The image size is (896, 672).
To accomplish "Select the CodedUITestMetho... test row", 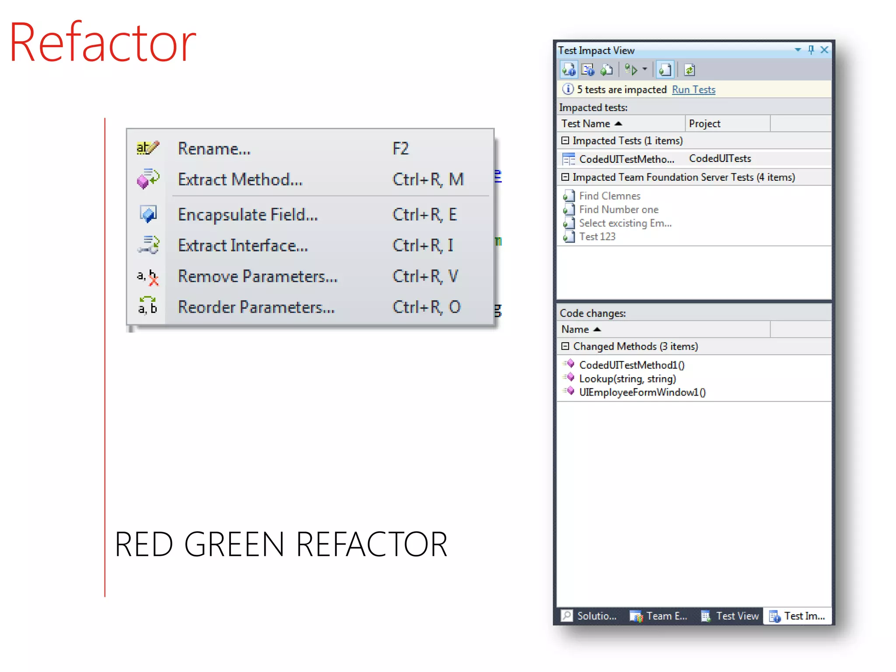I will point(694,159).
